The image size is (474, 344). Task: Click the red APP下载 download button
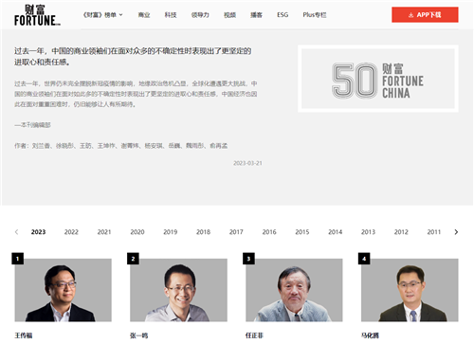[x=425, y=15]
